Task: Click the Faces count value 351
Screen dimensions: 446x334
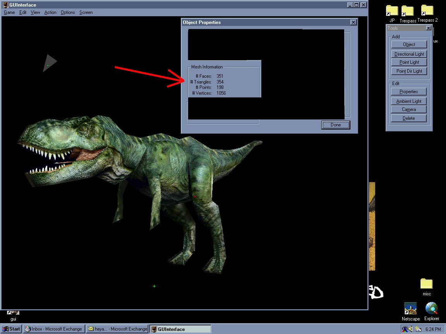Action: (220, 76)
